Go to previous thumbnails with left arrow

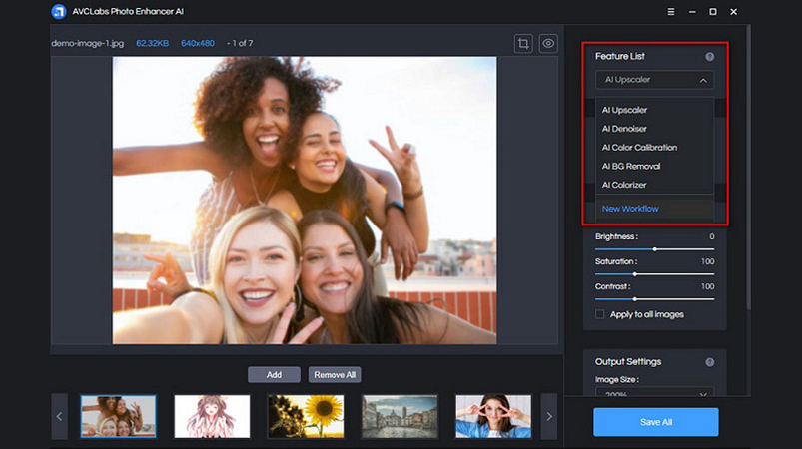(x=59, y=416)
